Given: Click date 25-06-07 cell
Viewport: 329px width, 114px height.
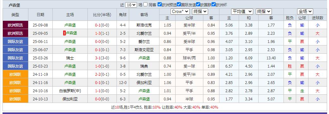Looking at the screenshot, I should coord(40,50).
